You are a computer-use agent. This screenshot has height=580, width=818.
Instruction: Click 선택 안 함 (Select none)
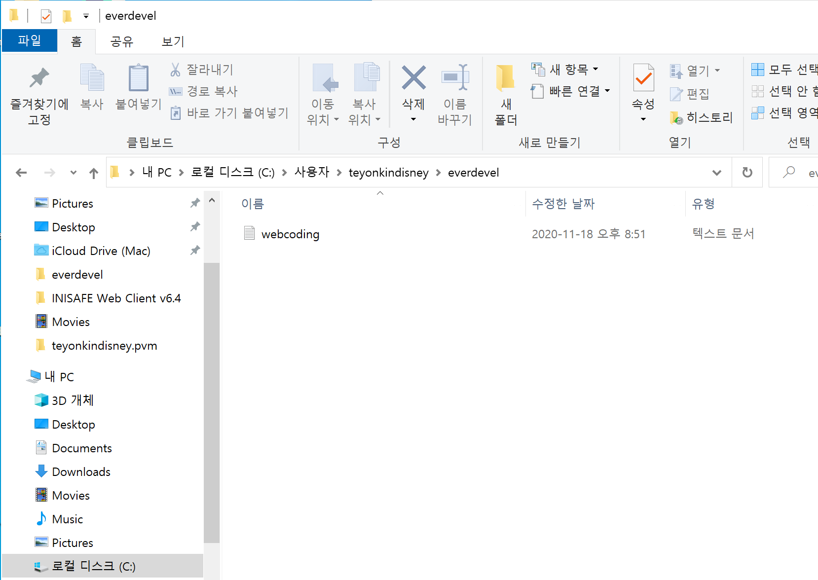click(784, 91)
